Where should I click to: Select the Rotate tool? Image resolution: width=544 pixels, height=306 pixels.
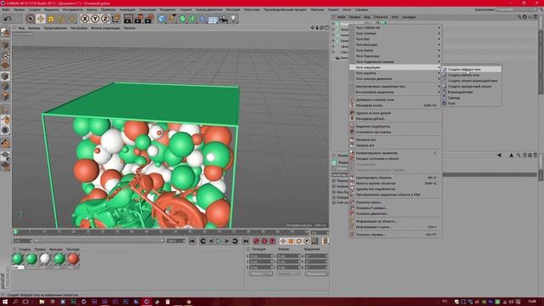pyautogui.click(x=61, y=19)
